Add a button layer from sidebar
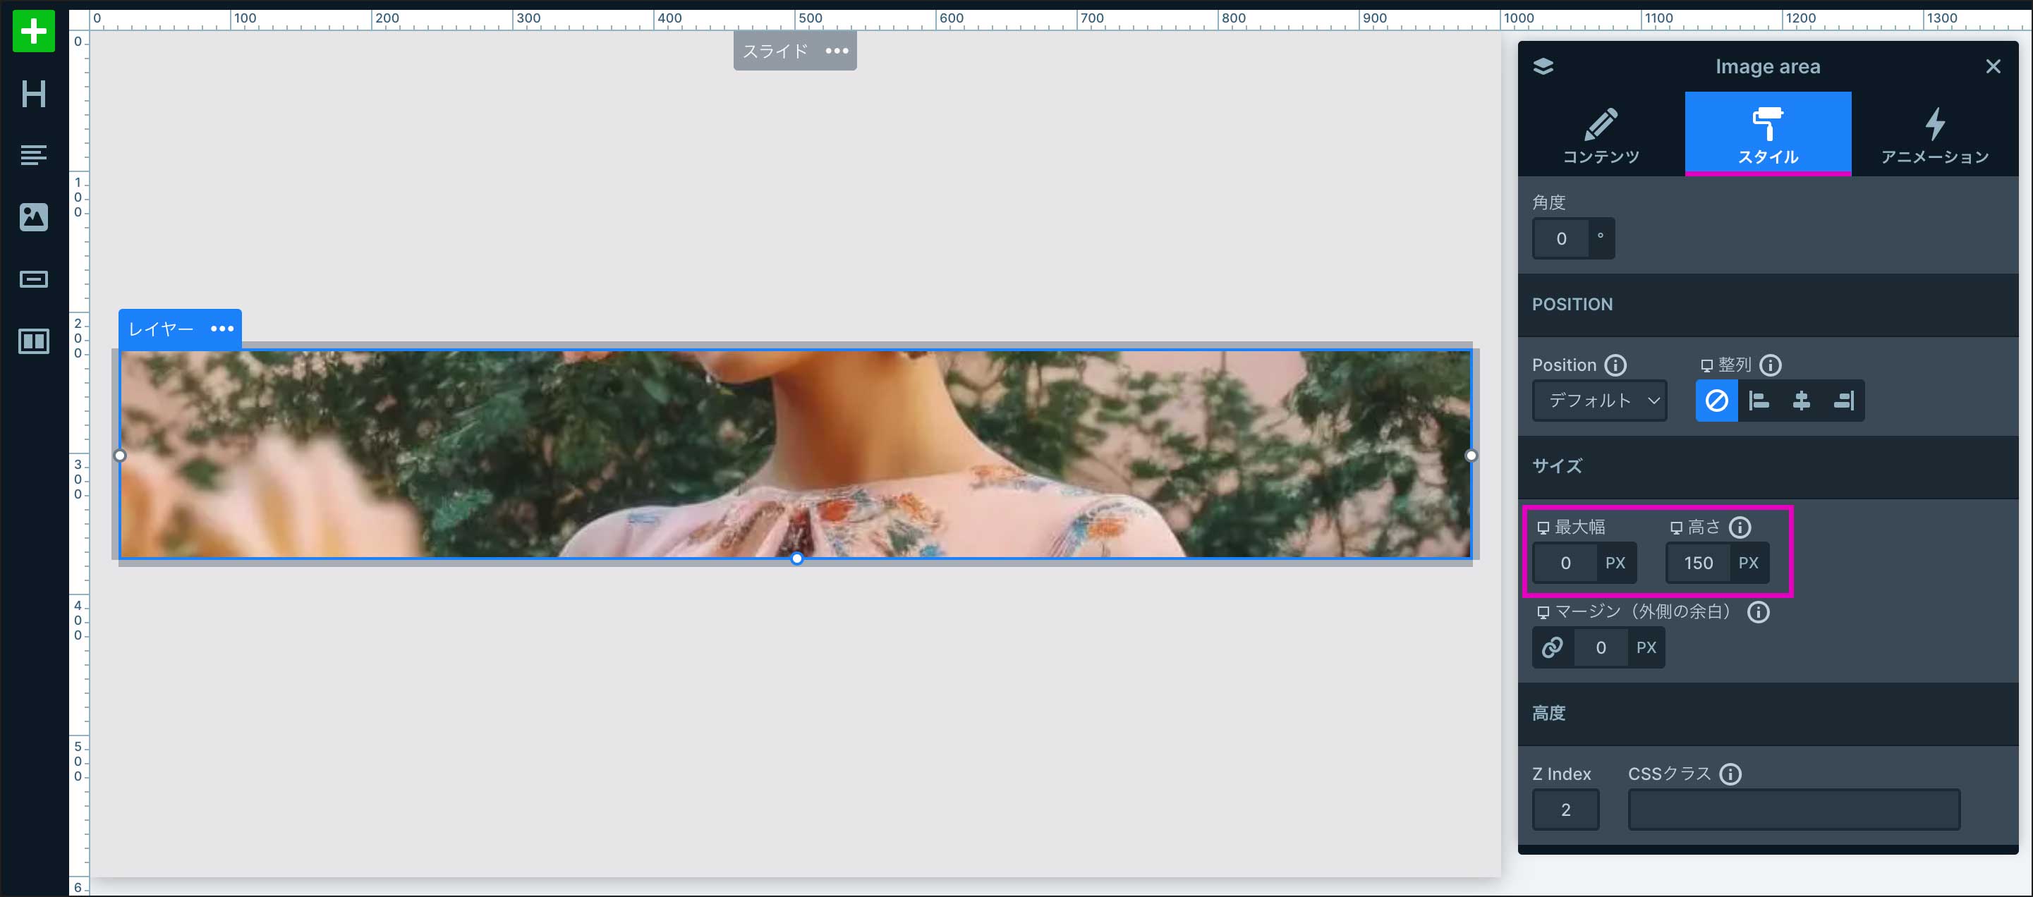The height and width of the screenshot is (897, 2033). click(x=34, y=279)
